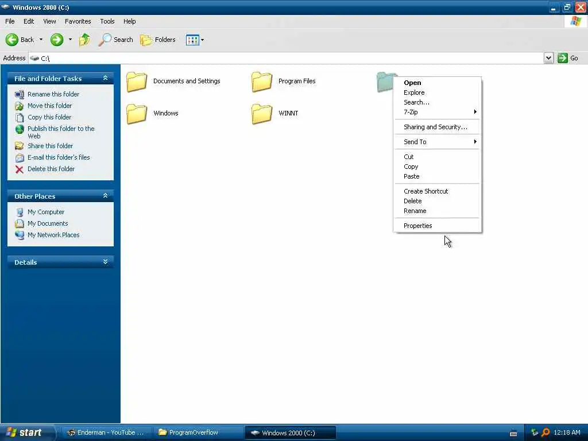
Task: Choose Cut in the context menu
Action: 437,157
